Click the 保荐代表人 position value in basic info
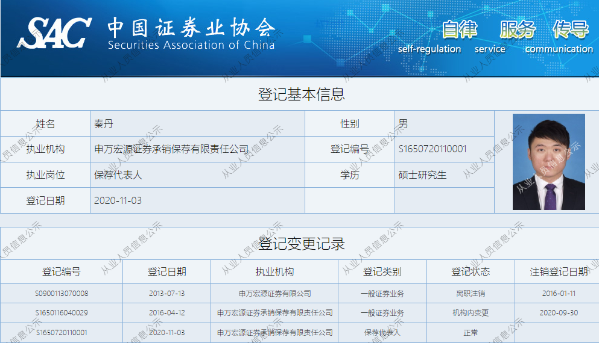 [x=118, y=175]
